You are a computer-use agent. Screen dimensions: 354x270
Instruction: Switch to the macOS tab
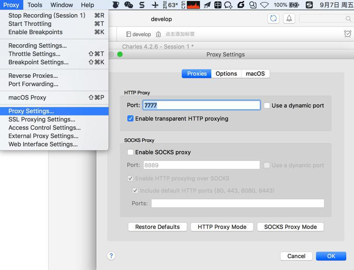coord(256,74)
